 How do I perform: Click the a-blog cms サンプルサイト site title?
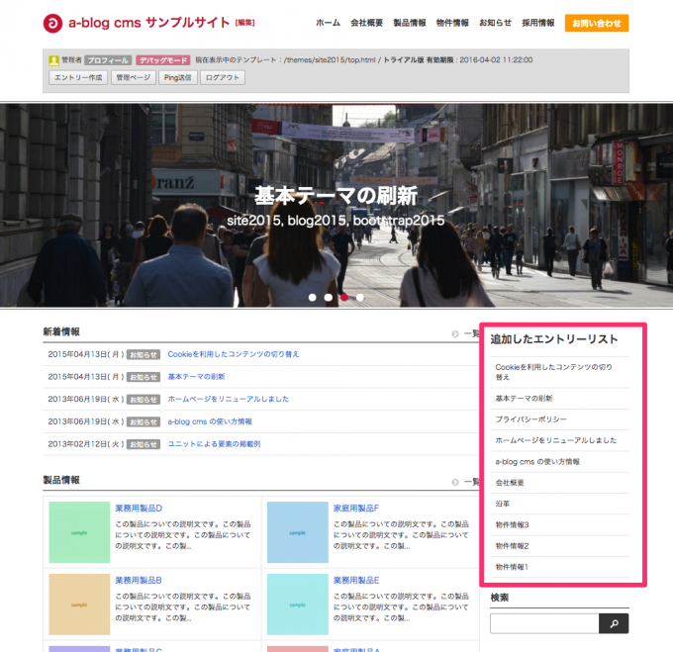coord(148,23)
